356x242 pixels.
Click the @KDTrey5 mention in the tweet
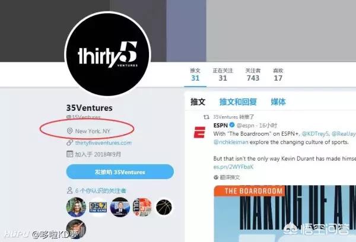315,134
